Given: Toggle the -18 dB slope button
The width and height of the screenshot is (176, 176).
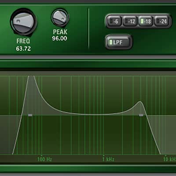Looking at the screenshot, I should click(x=146, y=22).
